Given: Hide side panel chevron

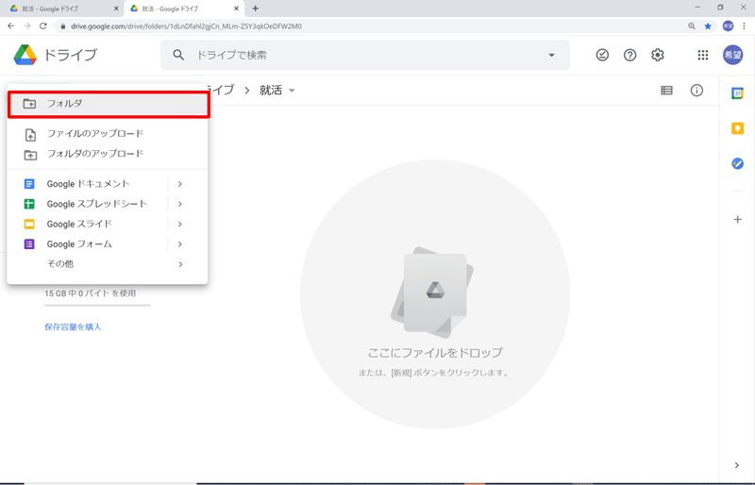Looking at the screenshot, I should coord(737,465).
